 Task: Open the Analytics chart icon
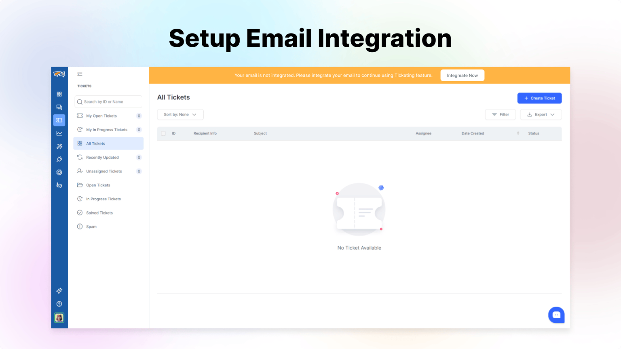(59, 133)
